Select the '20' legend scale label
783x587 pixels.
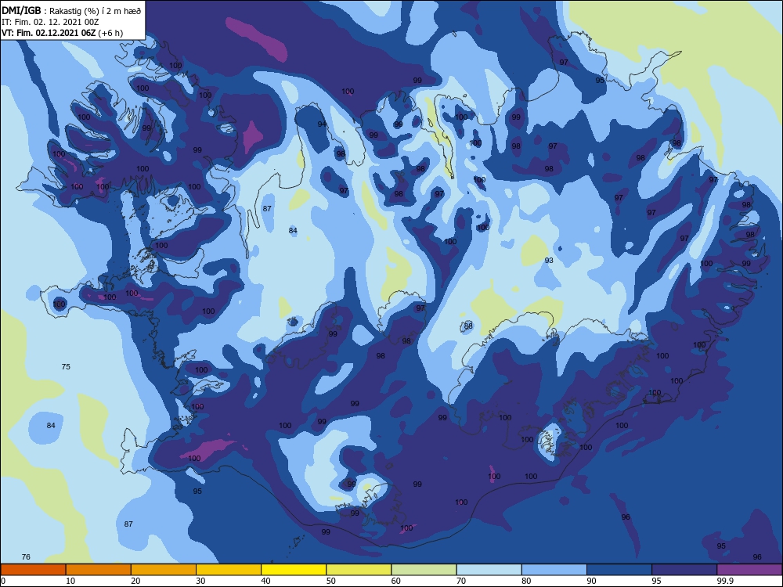coord(135,581)
